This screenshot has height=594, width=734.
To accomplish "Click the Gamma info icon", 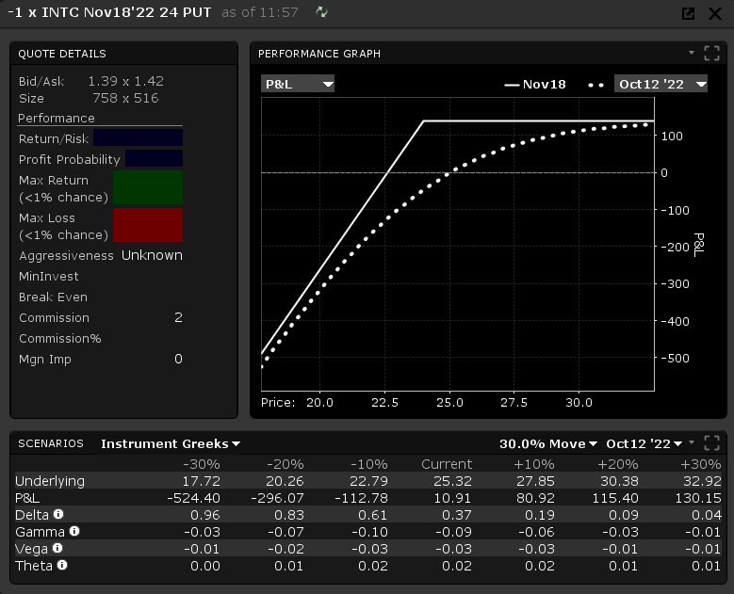I will click(x=74, y=531).
